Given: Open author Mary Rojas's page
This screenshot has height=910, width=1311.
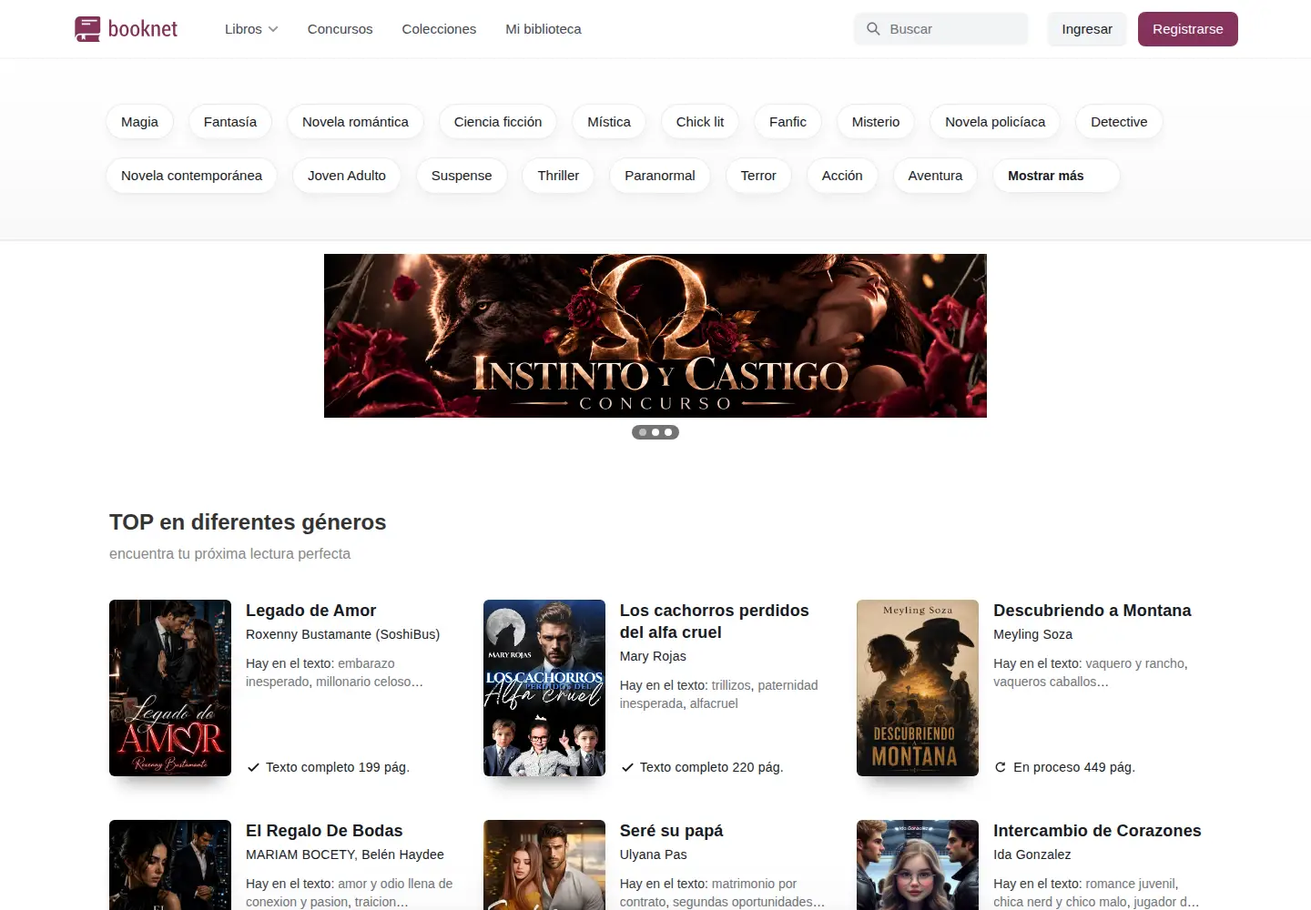Looking at the screenshot, I should coord(653,656).
